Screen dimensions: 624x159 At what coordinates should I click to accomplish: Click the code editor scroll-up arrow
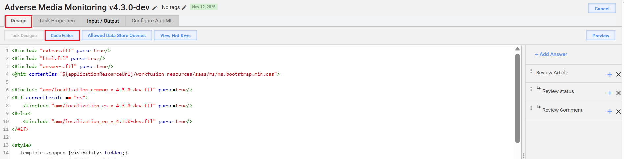(x=517, y=49)
